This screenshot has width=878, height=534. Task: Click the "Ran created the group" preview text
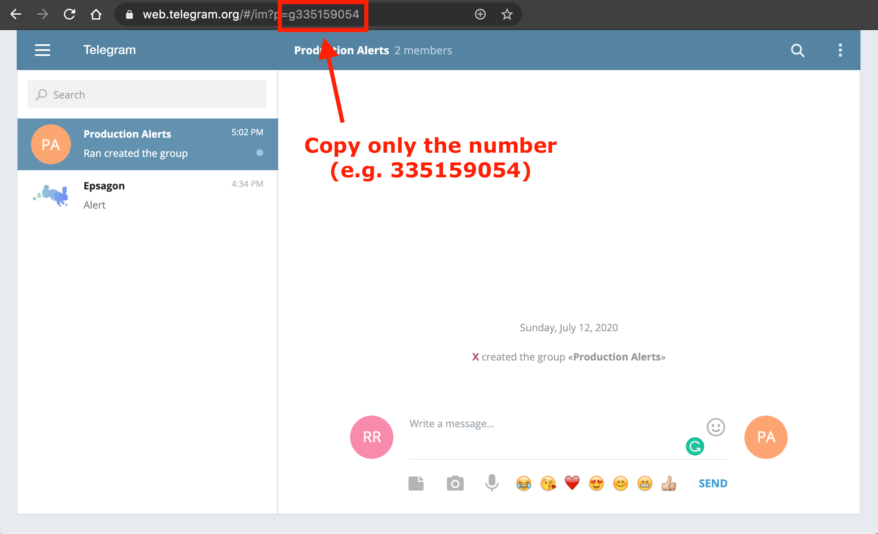click(x=136, y=154)
